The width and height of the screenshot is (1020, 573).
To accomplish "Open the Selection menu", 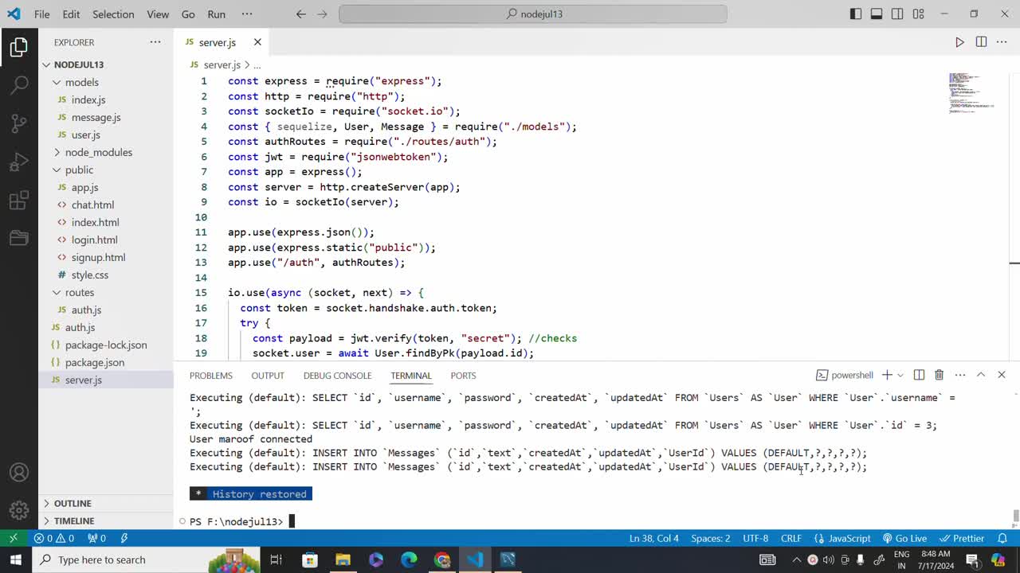I will 113,14.
